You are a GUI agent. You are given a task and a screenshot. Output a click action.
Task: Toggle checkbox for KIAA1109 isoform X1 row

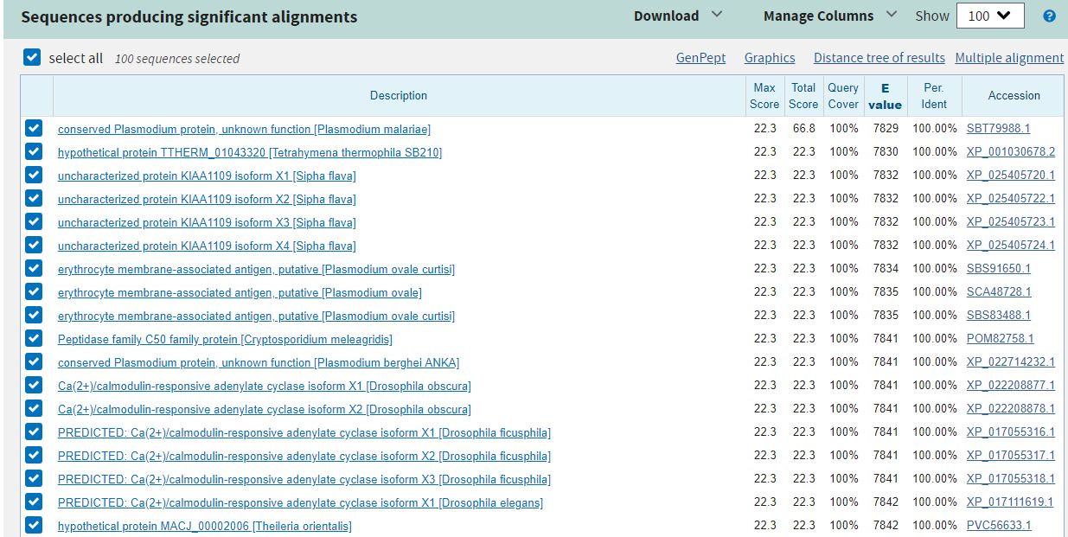(x=34, y=175)
